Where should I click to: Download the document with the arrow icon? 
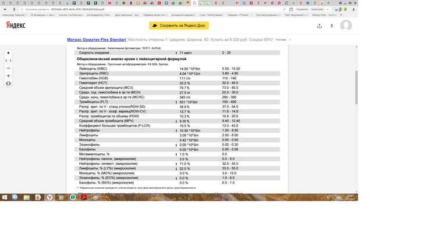pos(332,26)
